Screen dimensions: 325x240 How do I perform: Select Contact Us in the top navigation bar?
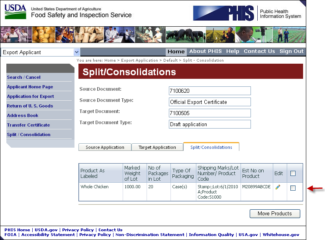[259, 51]
